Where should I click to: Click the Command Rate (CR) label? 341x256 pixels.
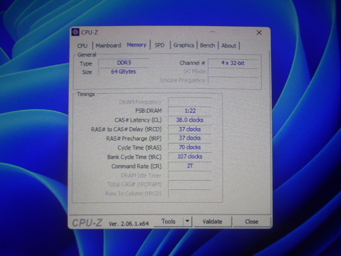point(136,166)
